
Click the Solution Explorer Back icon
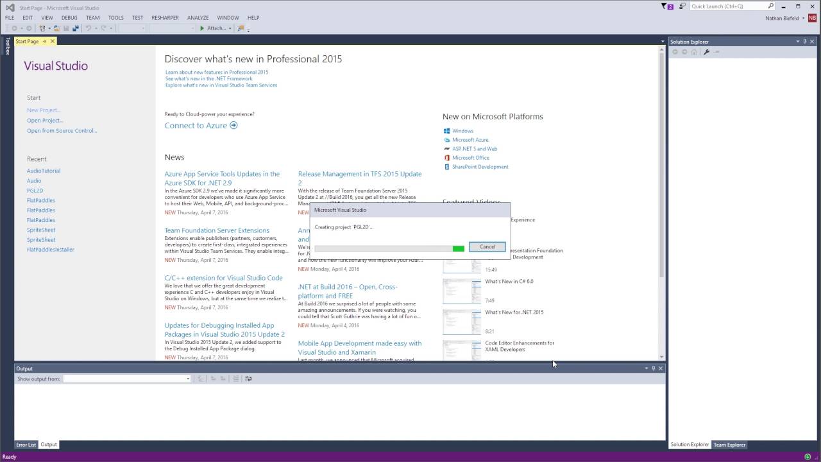(x=675, y=52)
